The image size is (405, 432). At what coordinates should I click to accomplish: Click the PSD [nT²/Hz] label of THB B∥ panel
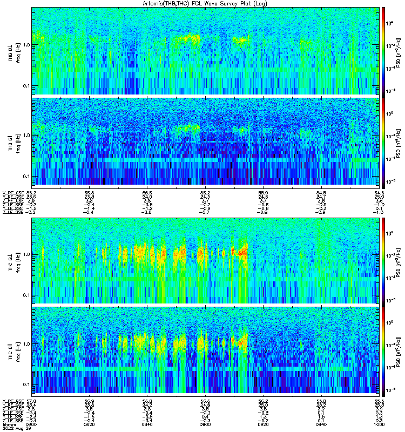[x=399, y=143]
